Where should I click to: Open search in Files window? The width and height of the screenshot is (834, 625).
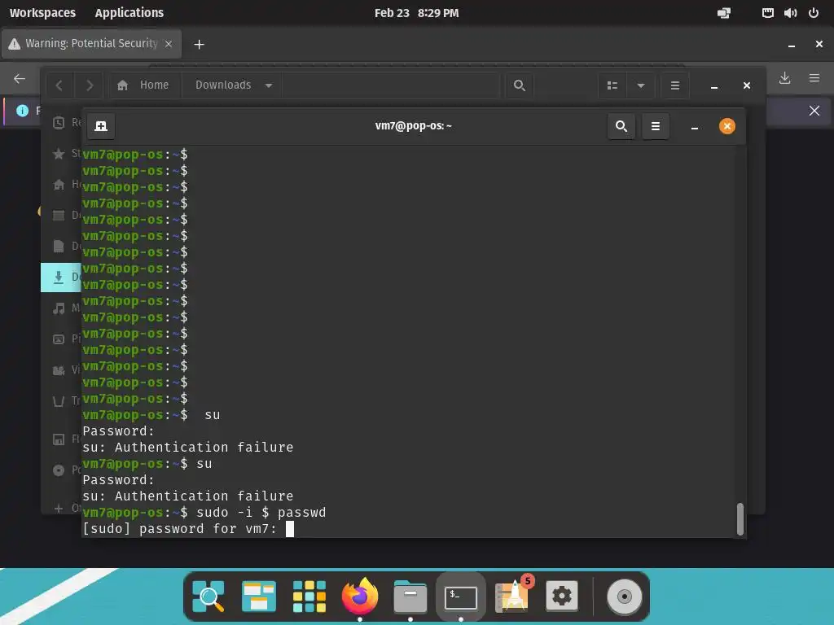click(519, 85)
